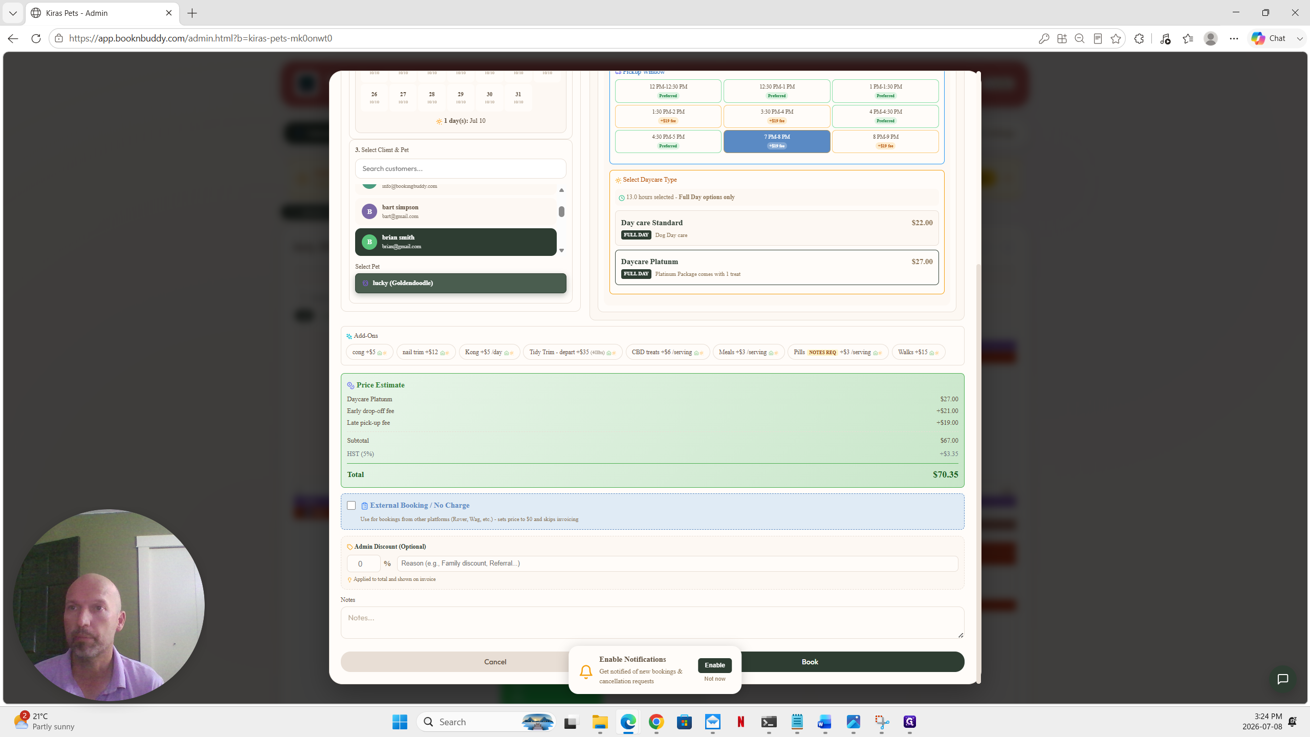
Task: Click the Search customers field
Action: click(461, 169)
